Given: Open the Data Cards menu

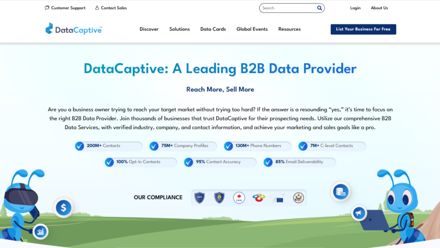Looking at the screenshot, I should click(213, 29).
